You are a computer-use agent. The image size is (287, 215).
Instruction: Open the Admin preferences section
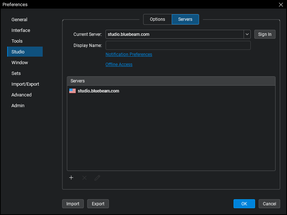[x=18, y=106]
